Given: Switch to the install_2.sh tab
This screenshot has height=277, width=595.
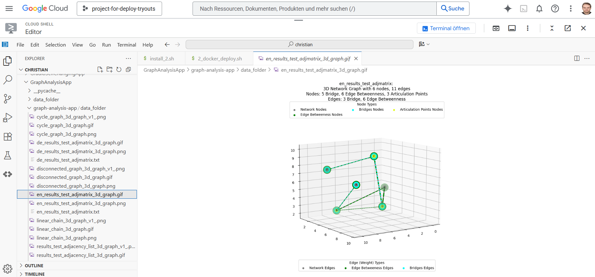Looking at the screenshot, I should coord(161,58).
